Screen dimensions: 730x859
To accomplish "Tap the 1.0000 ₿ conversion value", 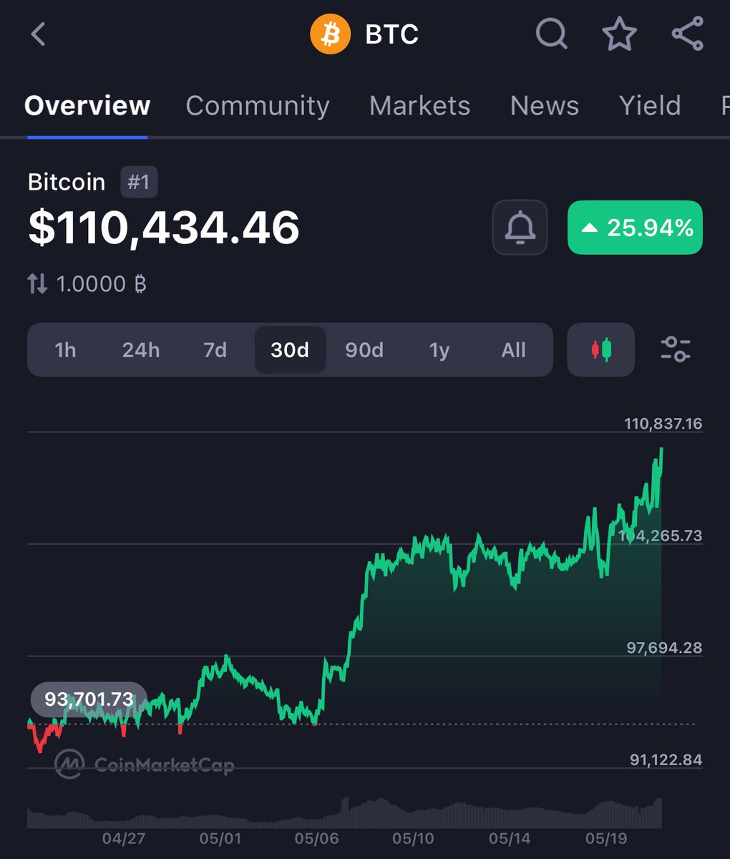I will point(101,284).
